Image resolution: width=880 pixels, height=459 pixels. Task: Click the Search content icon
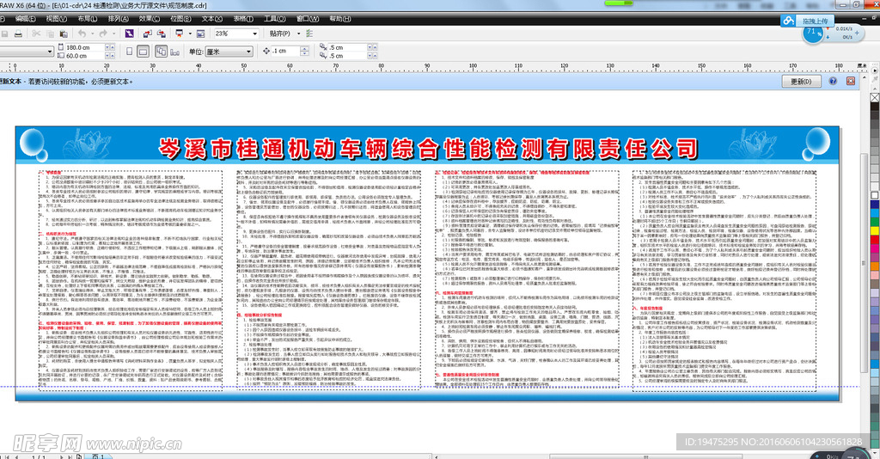tap(129, 34)
